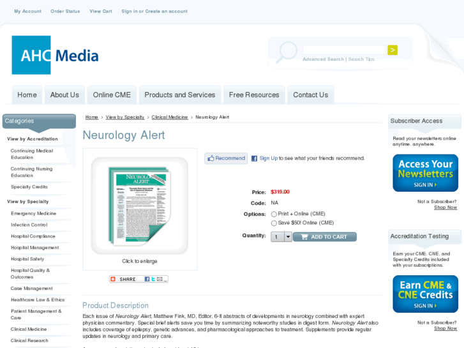Click Shop Now under Subscriber Access
Image resolution: width=464 pixels, height=348 pixels.
click(445, 208)
